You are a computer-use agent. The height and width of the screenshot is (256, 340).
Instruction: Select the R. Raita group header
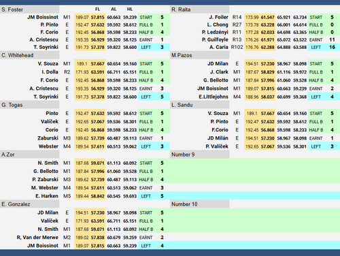(x=200, y=10)
